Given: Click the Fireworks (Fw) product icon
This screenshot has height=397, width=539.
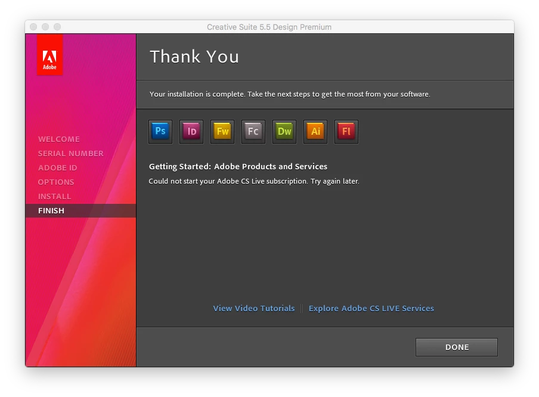Looking at the screenshot, I should [x=222, y=132].
